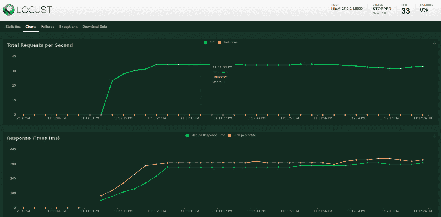Open the Statistics tab
The height and width of the screenshot is (217, 441).
(x=13, y=27)
